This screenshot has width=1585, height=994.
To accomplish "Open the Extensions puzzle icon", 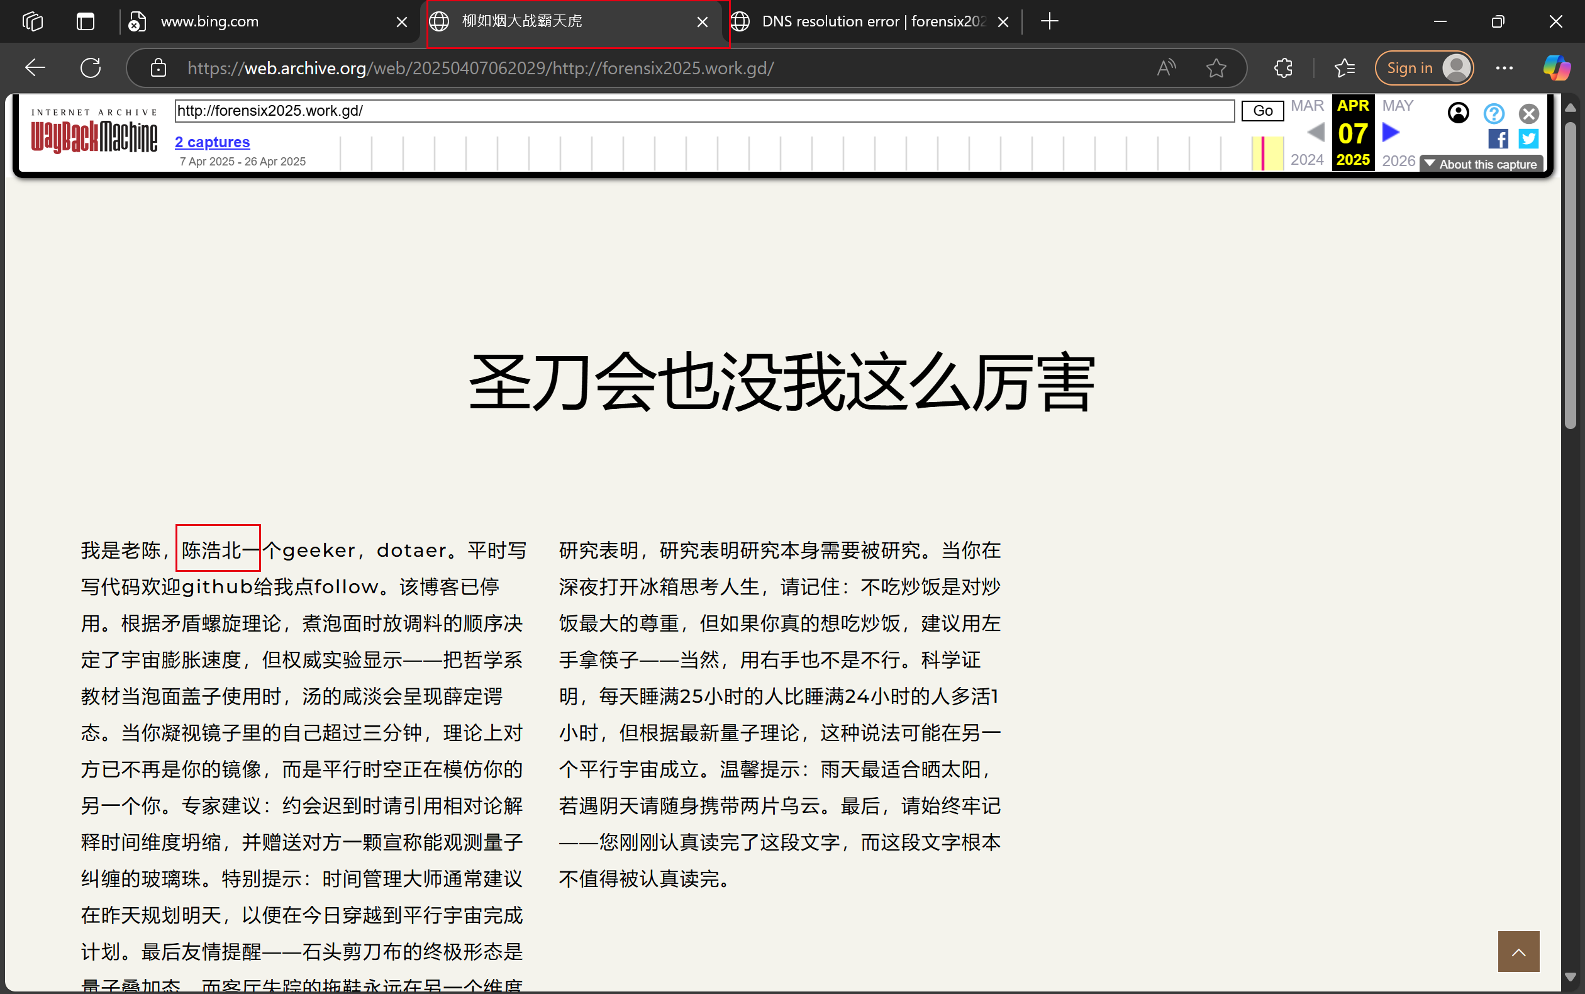I will click(1283, 68).
